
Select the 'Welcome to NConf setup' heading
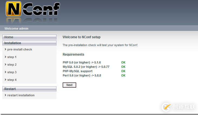(x=82, y=37)
